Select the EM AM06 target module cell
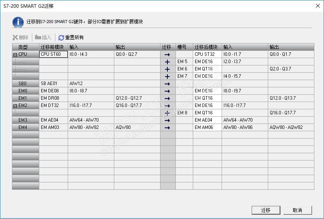This screenshot has width=324, height=219. coord(207,127)
